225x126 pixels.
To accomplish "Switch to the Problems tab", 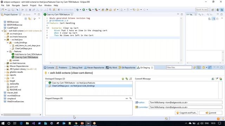I will click(62, 68).
